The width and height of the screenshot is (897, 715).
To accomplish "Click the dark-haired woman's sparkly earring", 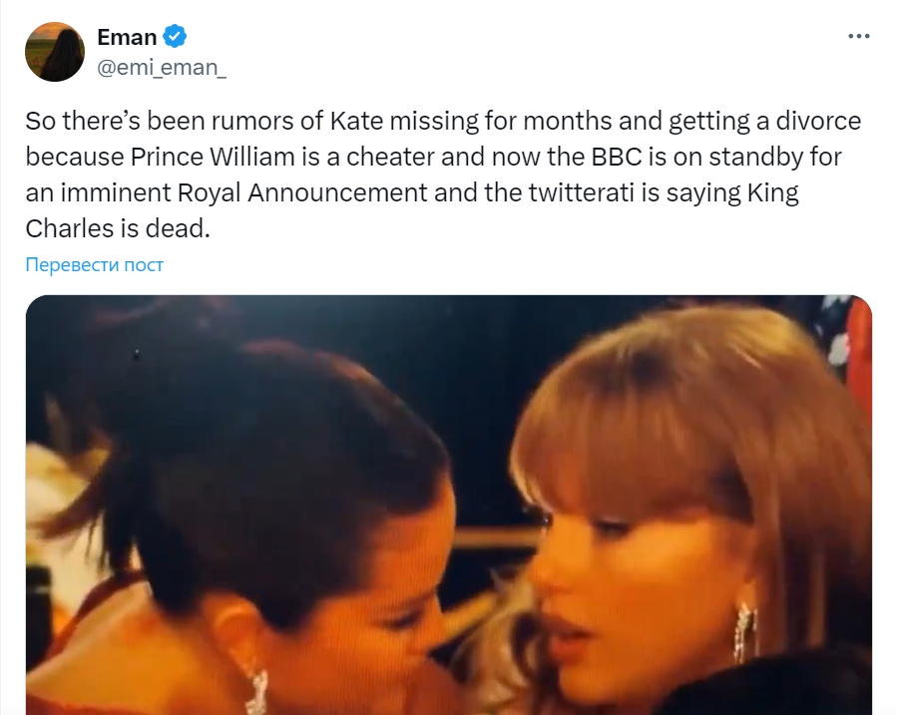I will click(257, 691).
